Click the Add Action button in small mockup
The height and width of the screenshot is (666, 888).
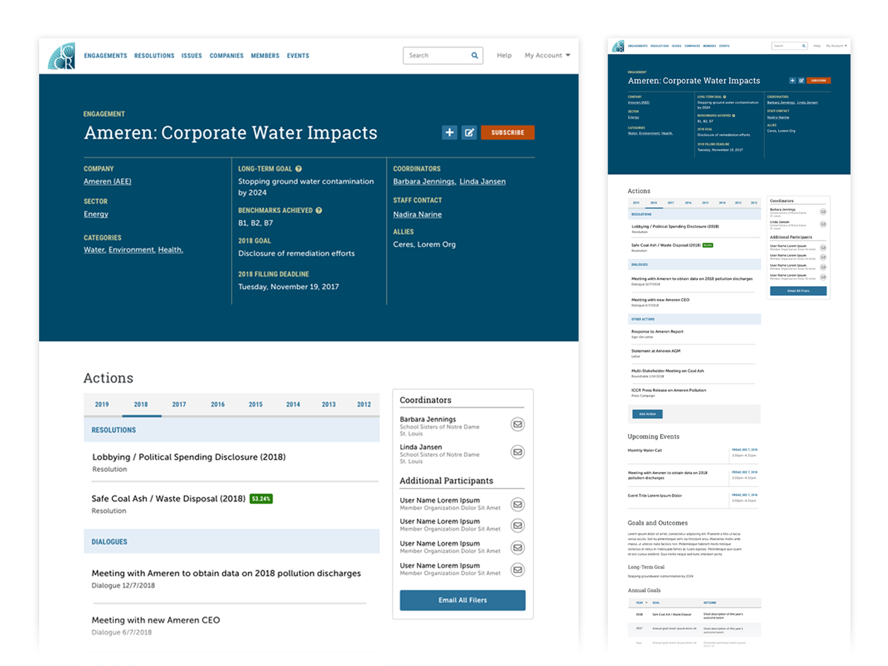pos(647,414)
